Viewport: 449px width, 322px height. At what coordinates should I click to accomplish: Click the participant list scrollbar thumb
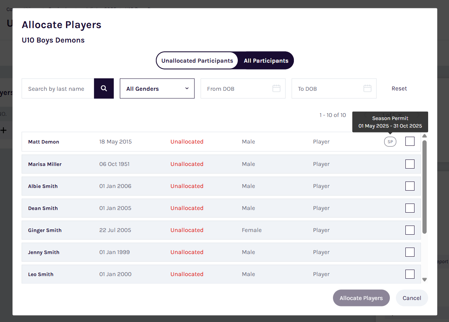pos(425,187)
